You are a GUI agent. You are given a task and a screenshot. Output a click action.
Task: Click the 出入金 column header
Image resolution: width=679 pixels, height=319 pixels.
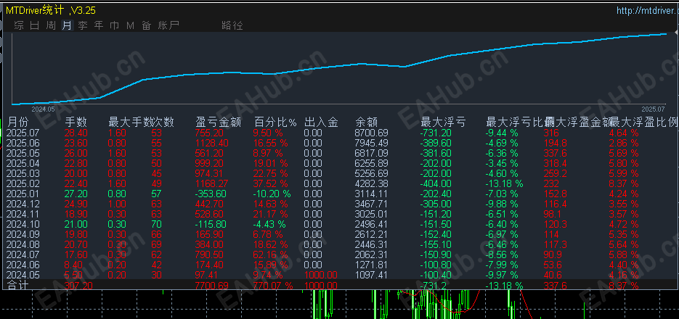pyautogui.click(x=321, y=123)
